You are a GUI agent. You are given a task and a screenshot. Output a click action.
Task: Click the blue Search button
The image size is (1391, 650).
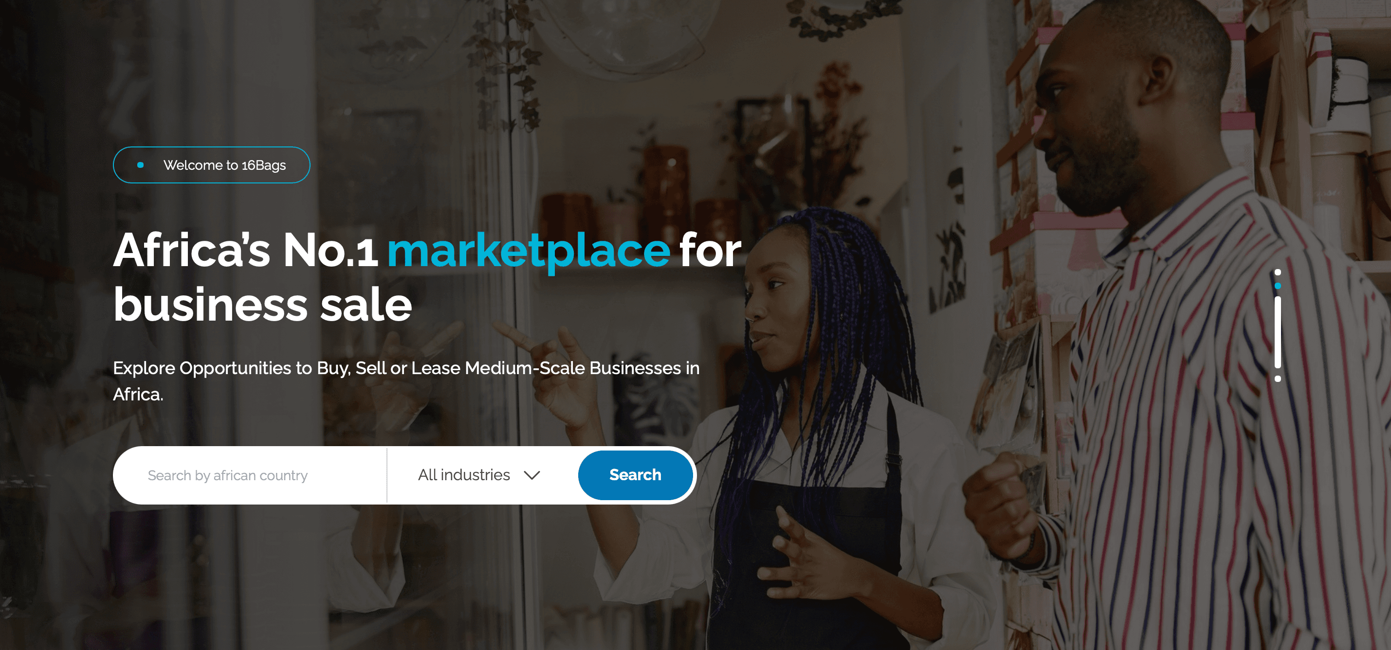635,475
